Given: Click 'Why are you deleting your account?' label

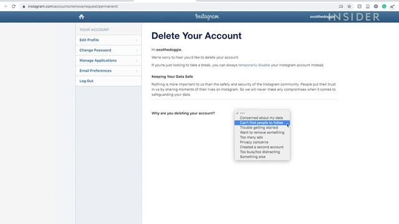Looking at the screenshot, I should tap(183, 113).
